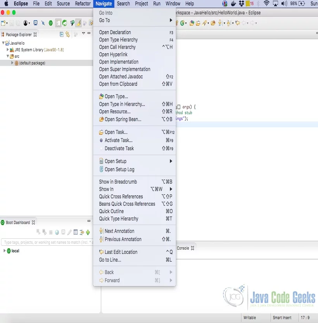
Task: Expand the Go To submenu
Action: click(x=135, y=20)
